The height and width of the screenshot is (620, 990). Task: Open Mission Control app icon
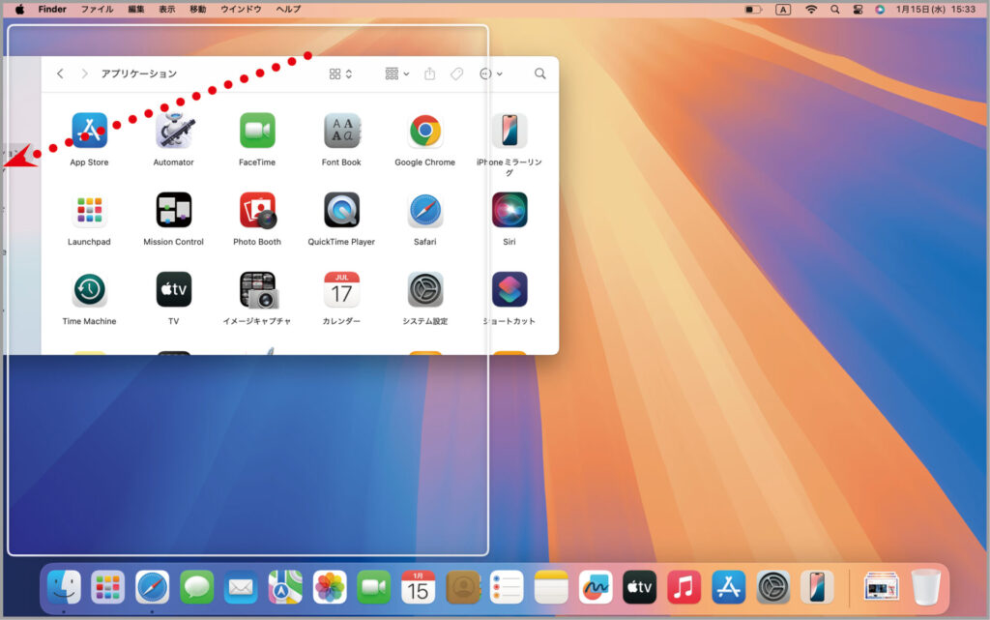coord(174,210)
